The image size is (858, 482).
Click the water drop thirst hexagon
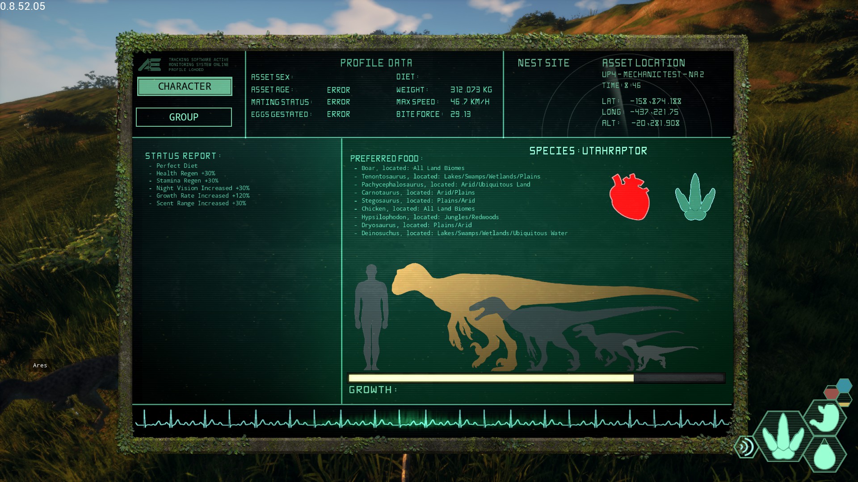coord(825,454)
